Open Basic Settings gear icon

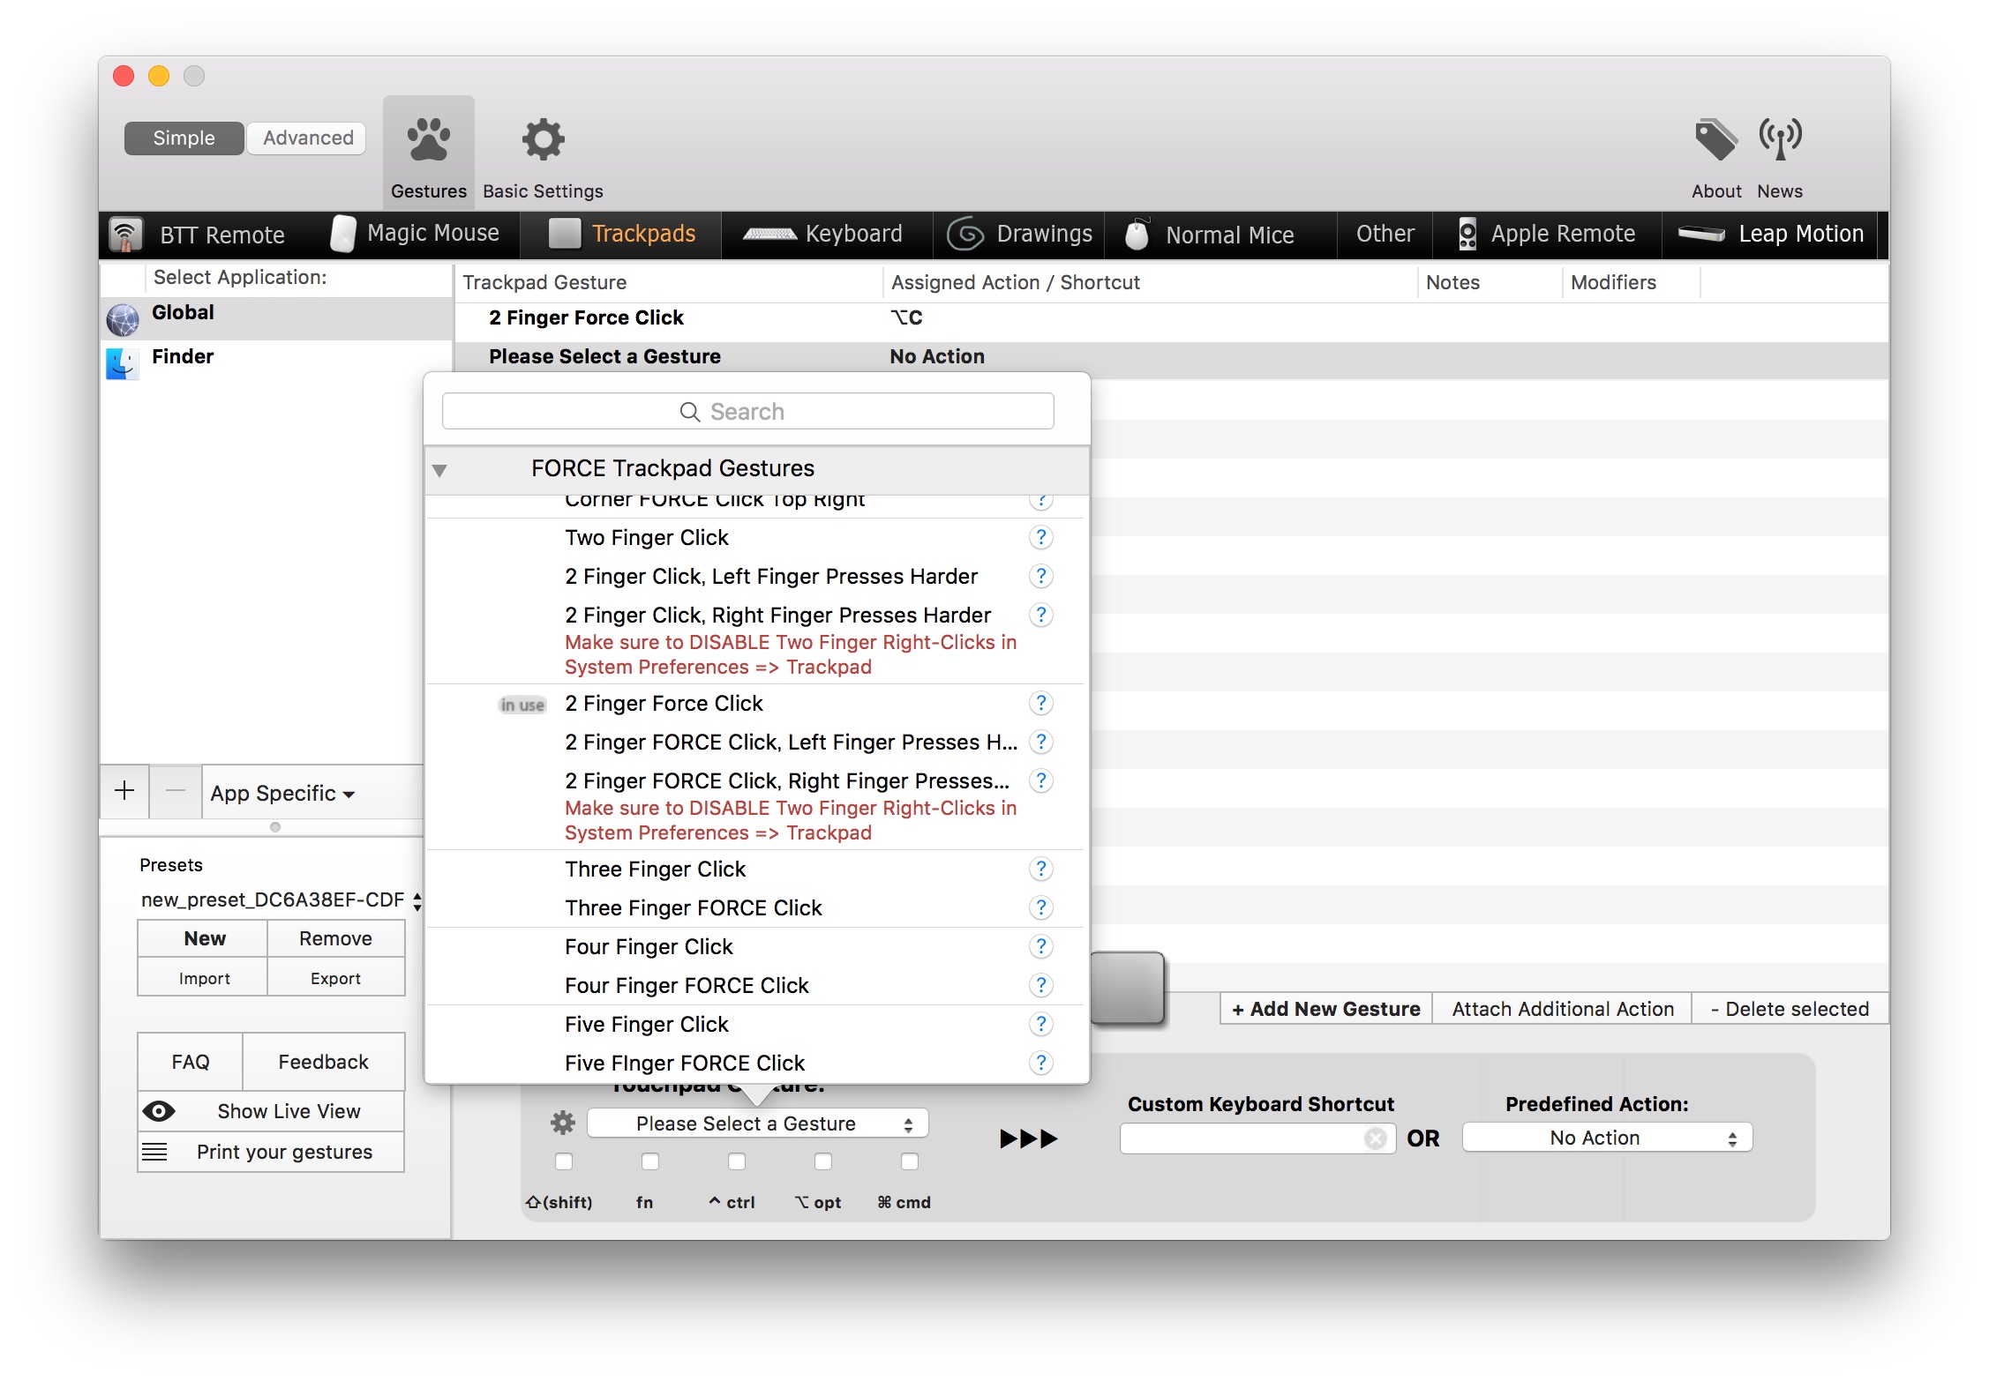coord(543,141)
